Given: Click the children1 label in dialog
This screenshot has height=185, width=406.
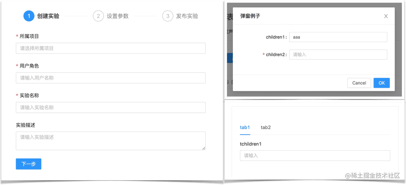Looking at the screenshot, I should pos(276,37).
